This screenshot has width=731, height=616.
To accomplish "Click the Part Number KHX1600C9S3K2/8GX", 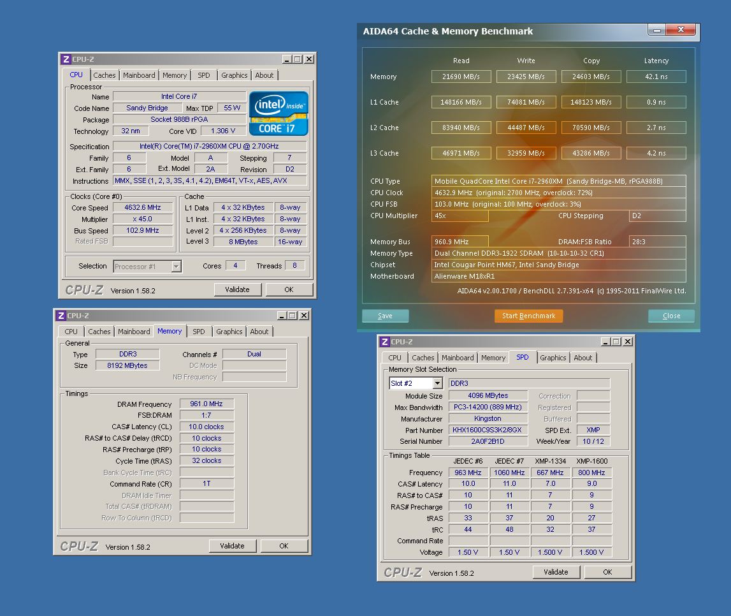I will (488, 430).
